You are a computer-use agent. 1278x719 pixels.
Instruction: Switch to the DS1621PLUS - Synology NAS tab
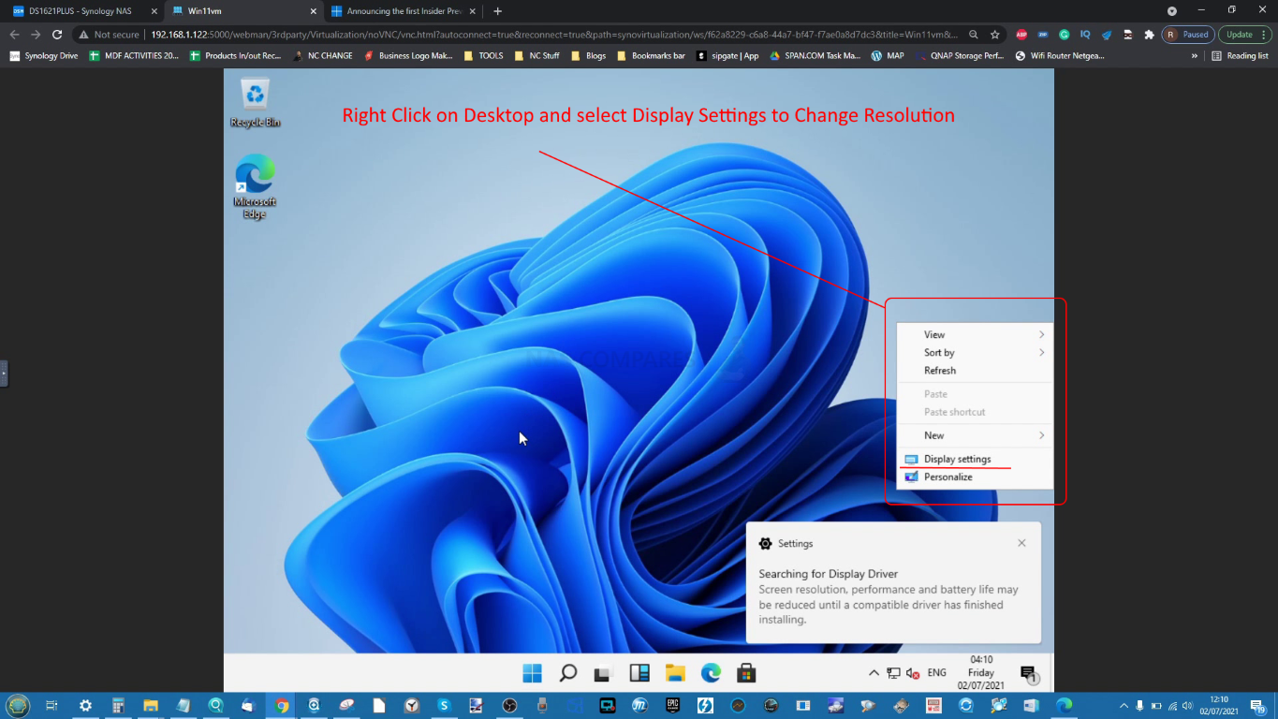[84, 11]
